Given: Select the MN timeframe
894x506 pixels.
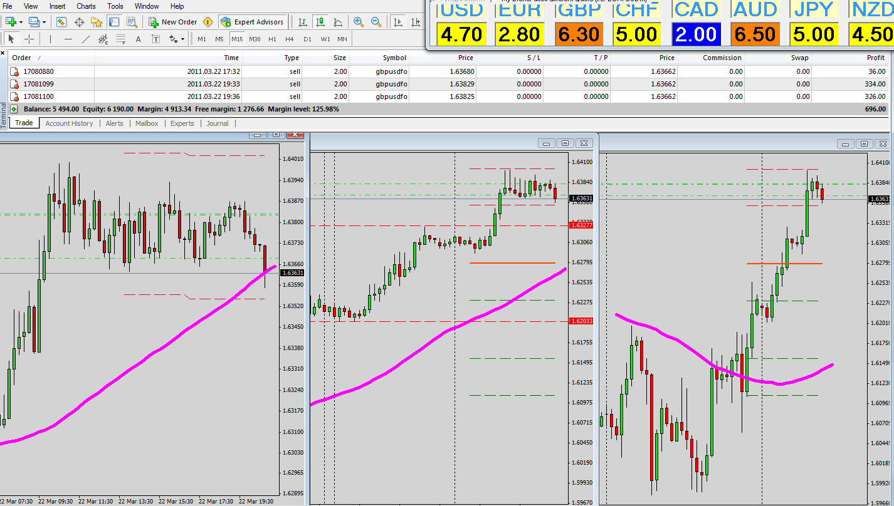Looking at the screenshot, I should 342,39.
